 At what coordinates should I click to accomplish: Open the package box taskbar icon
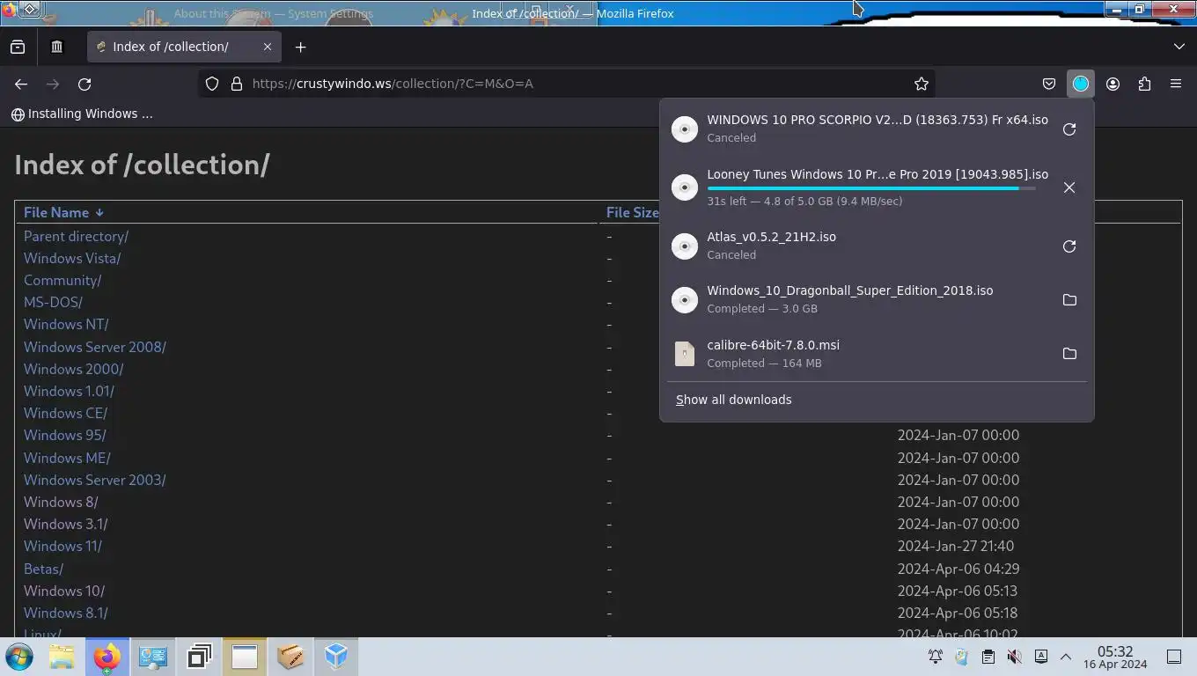[x=290, y=657]
